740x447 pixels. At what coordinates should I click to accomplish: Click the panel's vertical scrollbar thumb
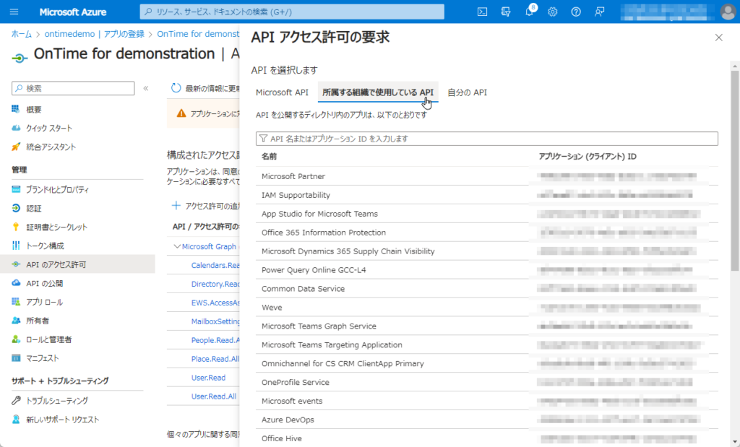click(x=735, y=170)
